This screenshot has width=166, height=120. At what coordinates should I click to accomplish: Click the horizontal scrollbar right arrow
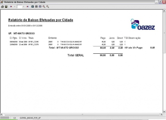[x=161, y=114]
